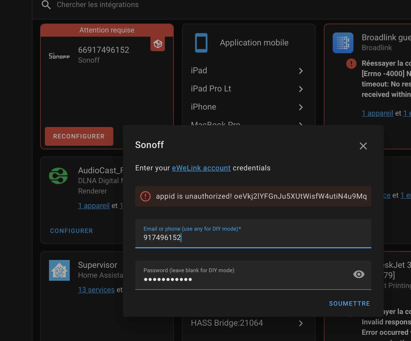411x341 pixels.
Task: Click the error alert icon in dialog
Action: pyautogui.click(x=145, y=196)
